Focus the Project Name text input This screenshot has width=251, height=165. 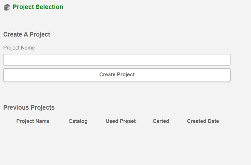(117, 60)
